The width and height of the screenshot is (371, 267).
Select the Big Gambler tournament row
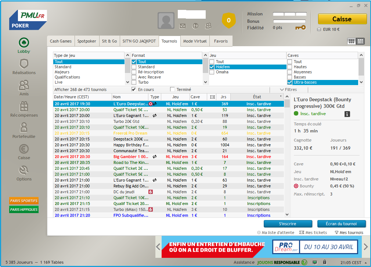[130, 157]
